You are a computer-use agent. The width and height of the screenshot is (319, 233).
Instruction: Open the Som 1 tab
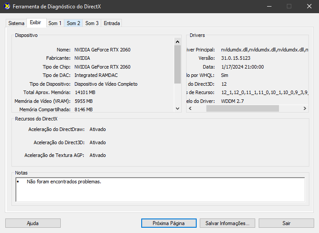(55, 23)
